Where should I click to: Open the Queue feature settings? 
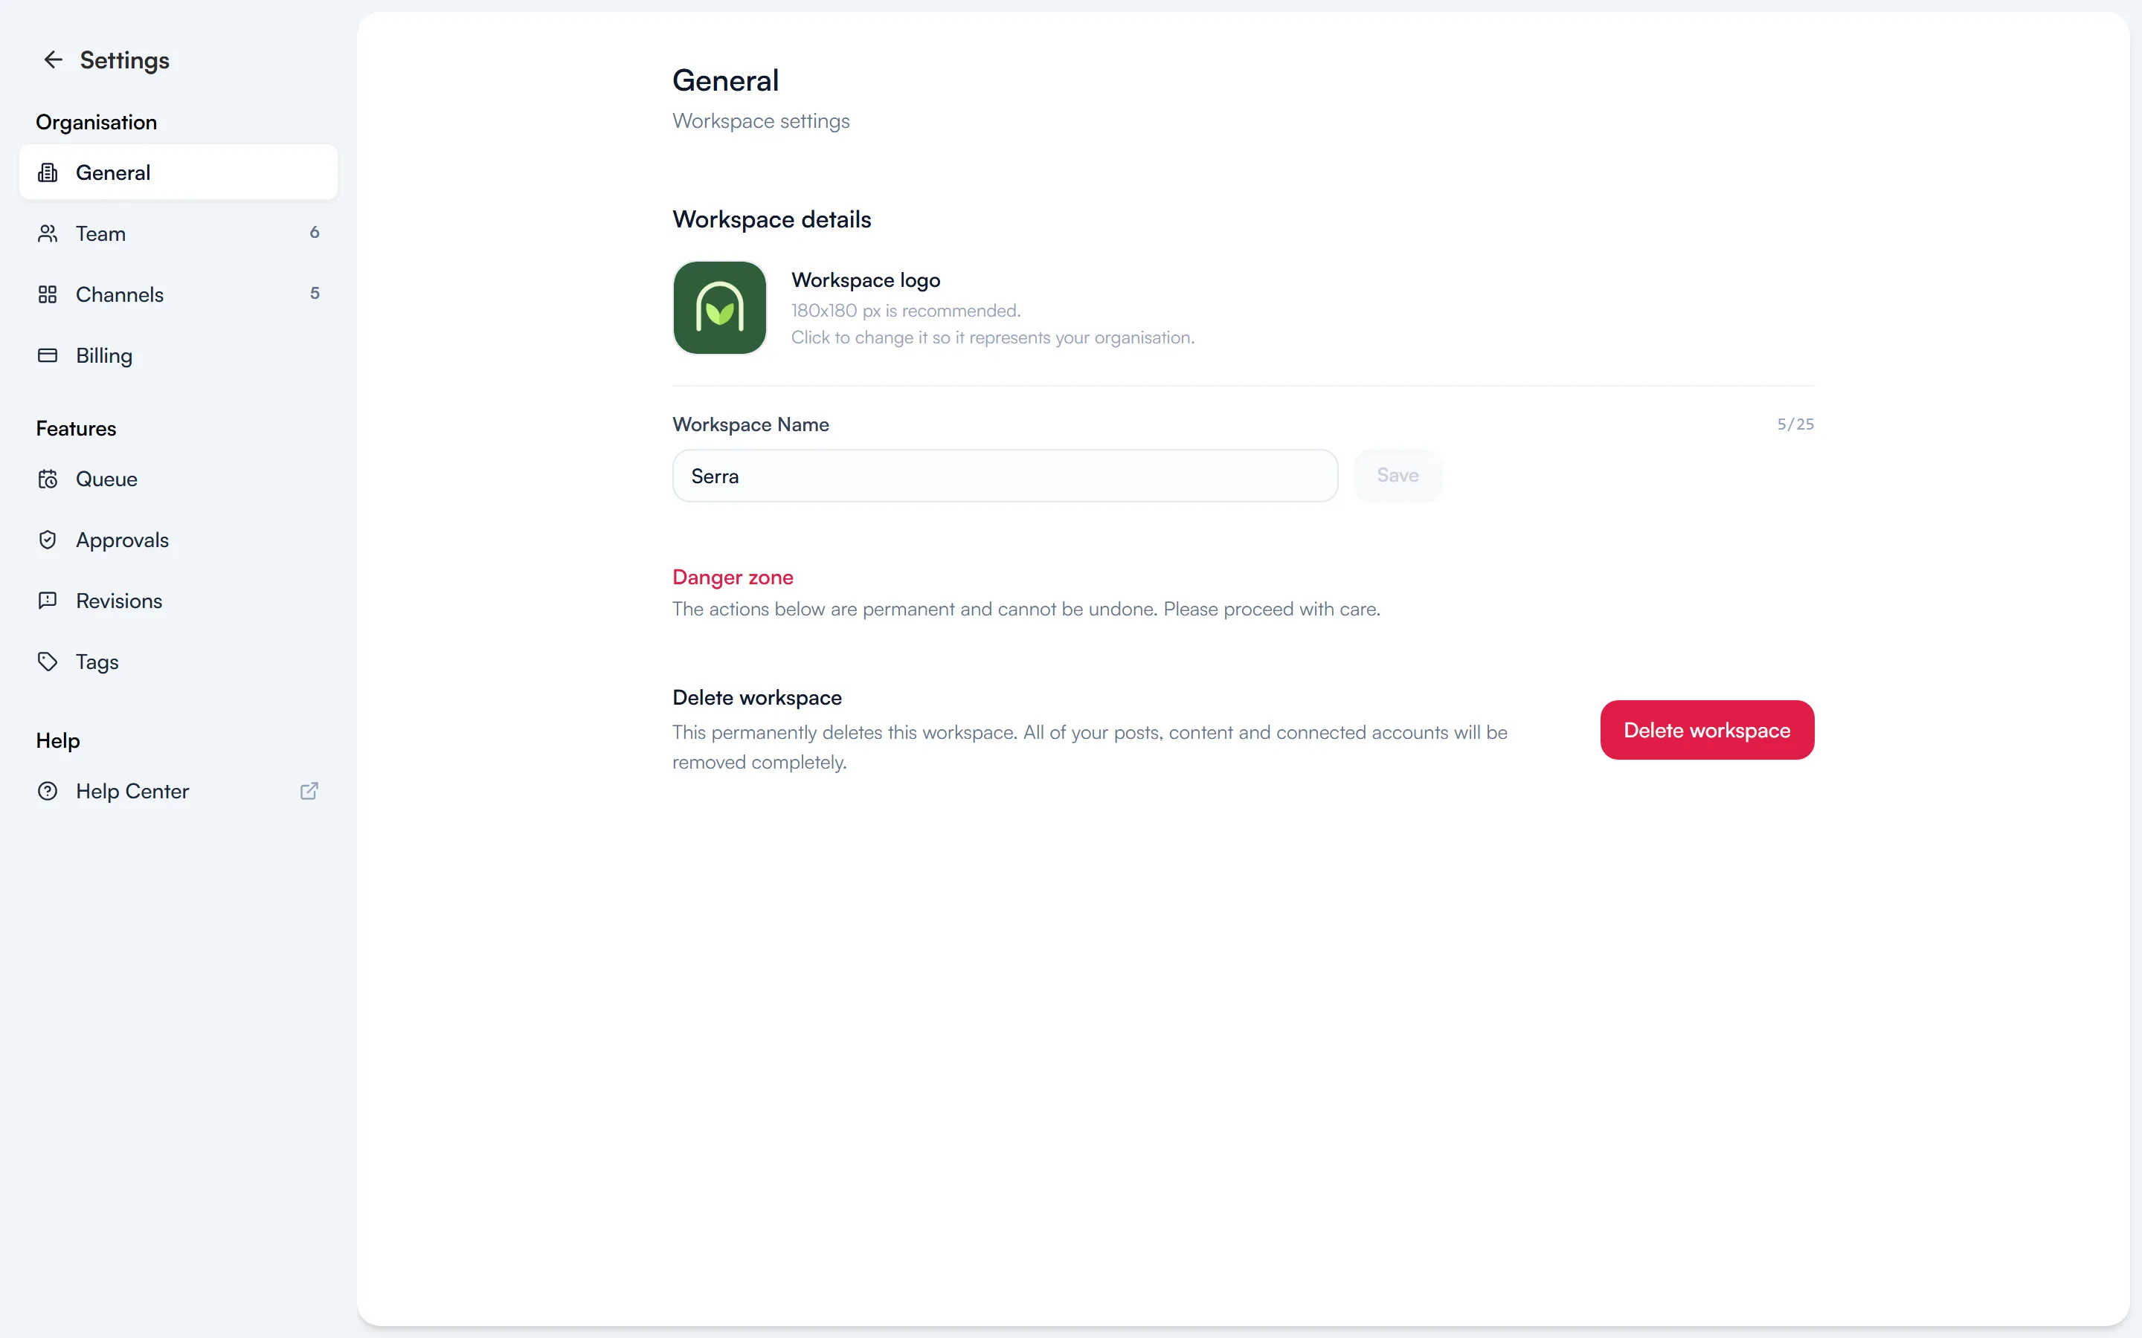(x=178, y=479)
